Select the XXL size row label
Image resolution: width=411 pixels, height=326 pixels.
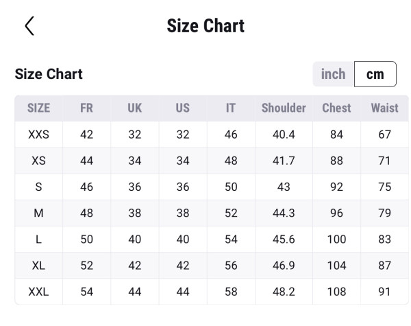point(38,292)
